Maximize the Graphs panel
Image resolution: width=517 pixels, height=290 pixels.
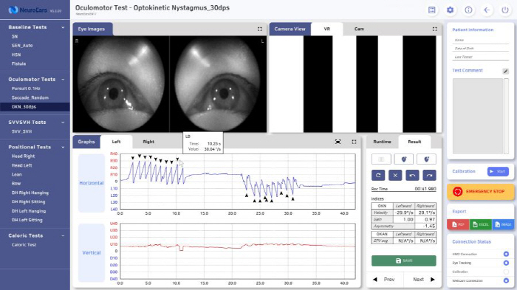tap(354, 142)
